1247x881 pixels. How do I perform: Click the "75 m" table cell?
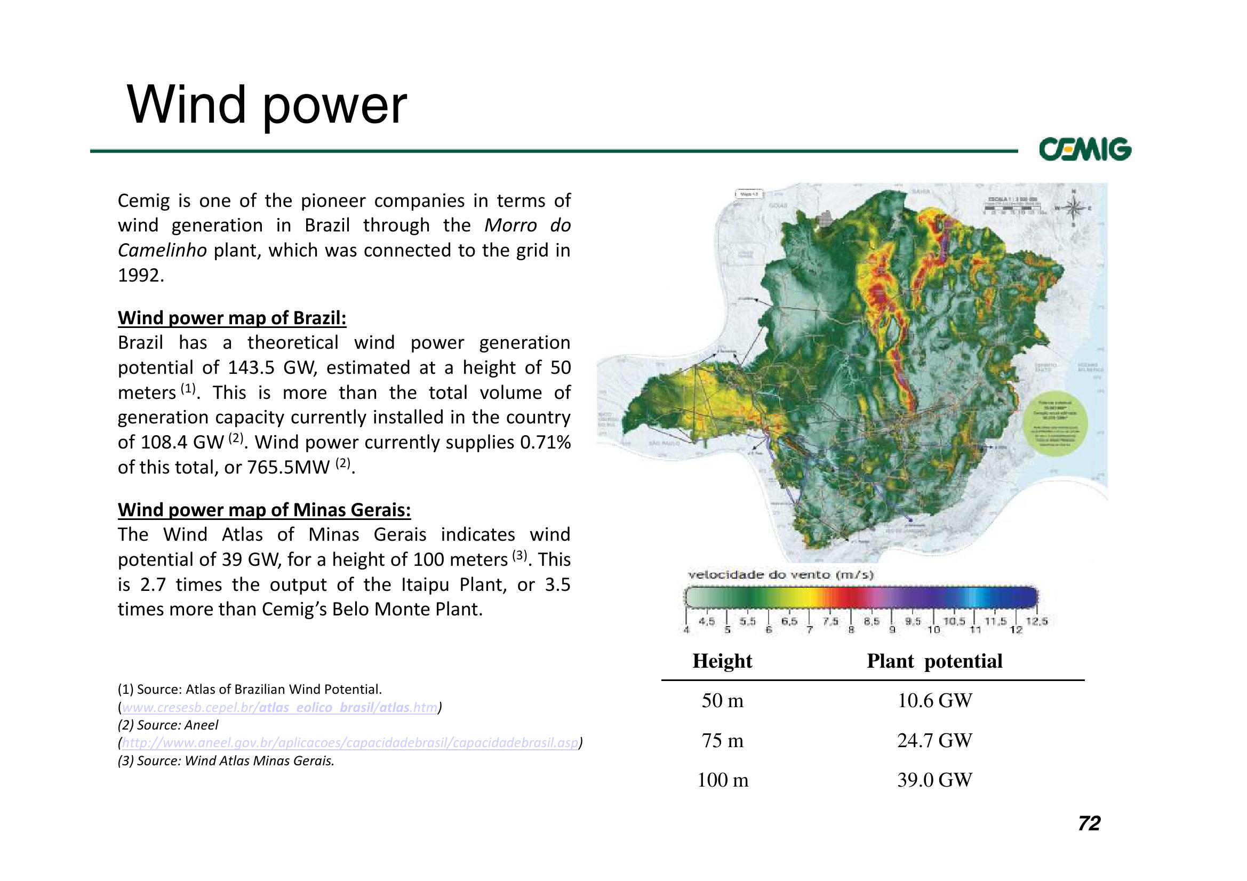(x=722, y=740)
